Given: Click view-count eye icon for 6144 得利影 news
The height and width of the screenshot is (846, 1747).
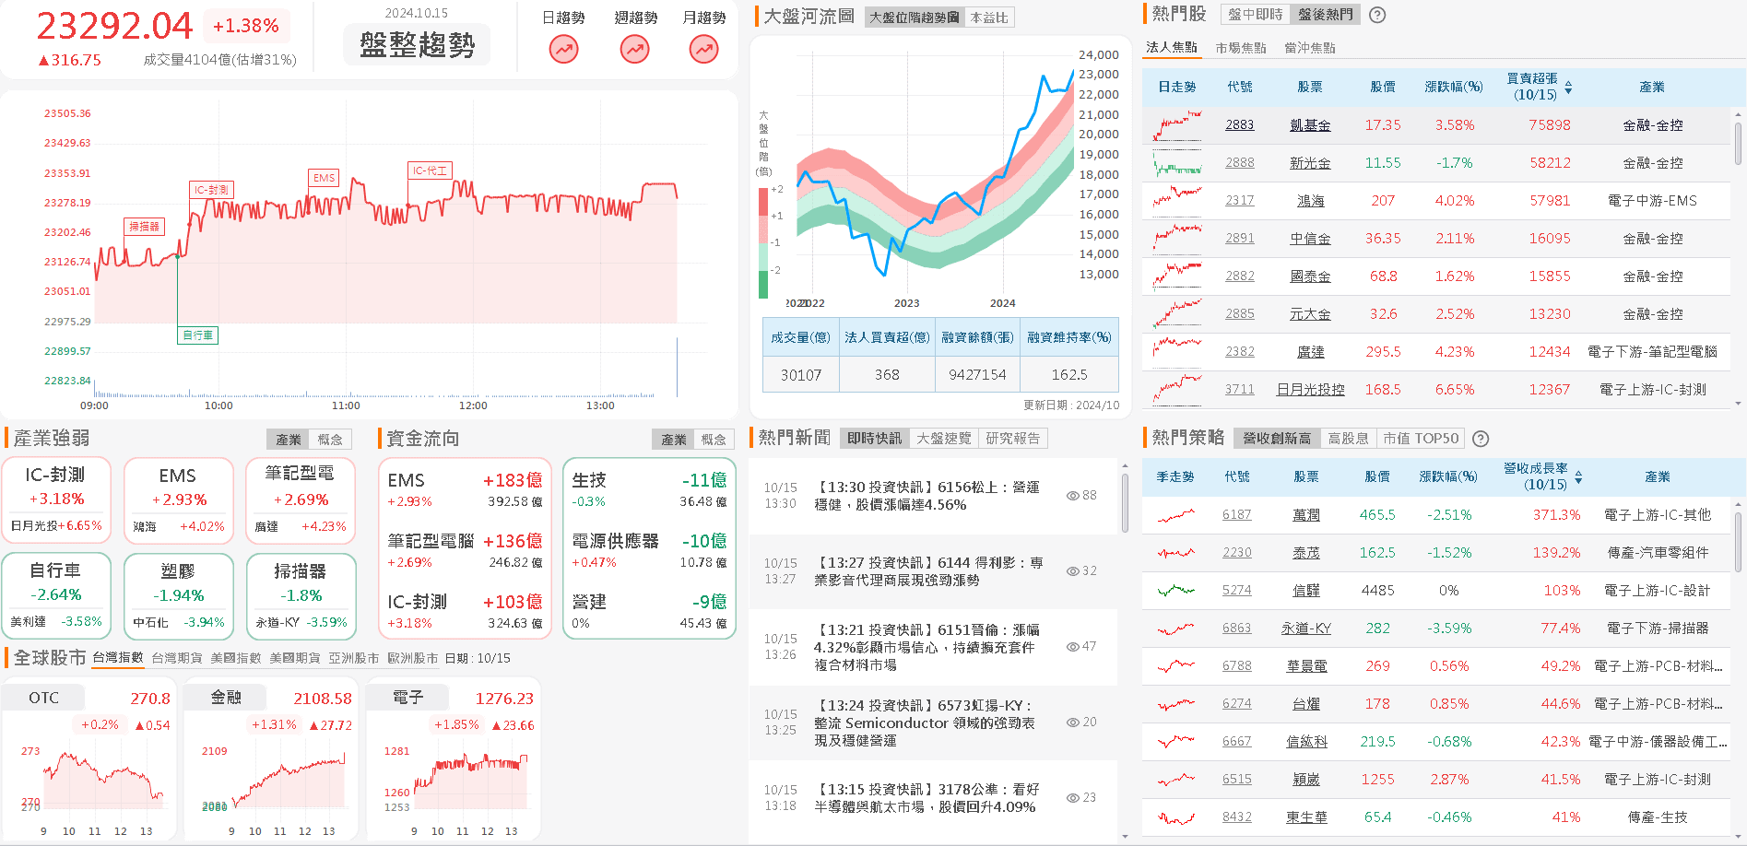Looking at the screenshot, I should click(1073, 571).
